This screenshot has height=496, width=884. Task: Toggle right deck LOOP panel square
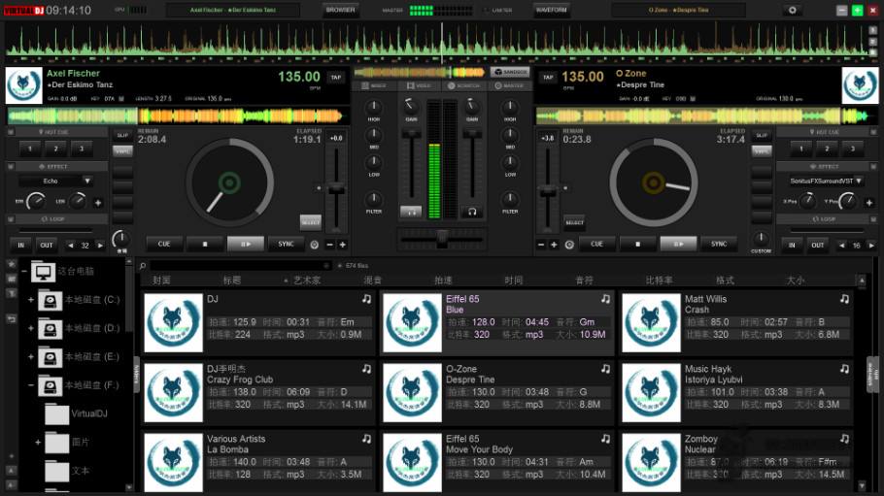click(873, 219)
